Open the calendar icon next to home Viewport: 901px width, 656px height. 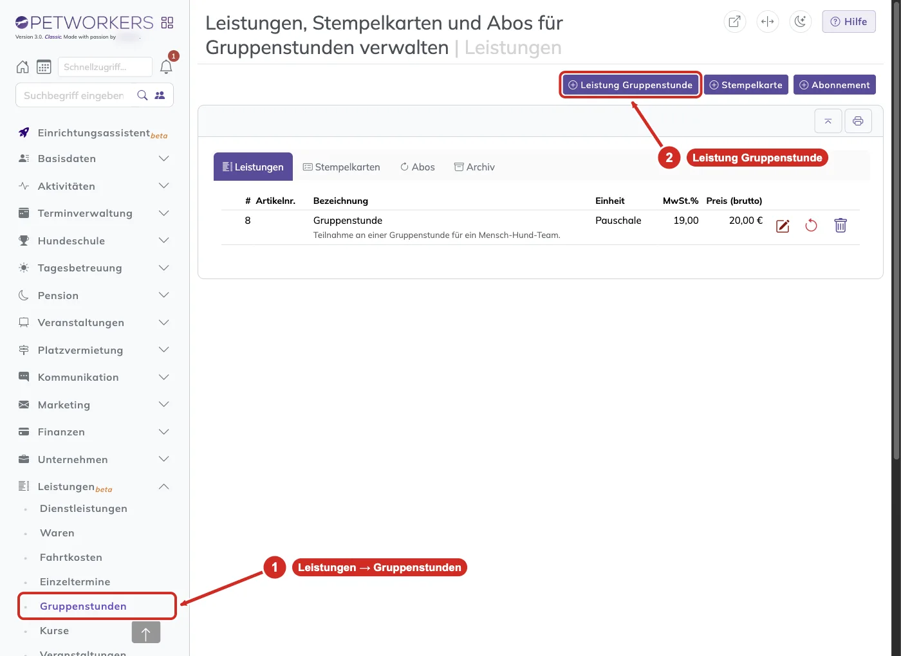point(44,67)
